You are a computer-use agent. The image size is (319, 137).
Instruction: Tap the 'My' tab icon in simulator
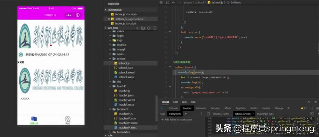(68, 119)
